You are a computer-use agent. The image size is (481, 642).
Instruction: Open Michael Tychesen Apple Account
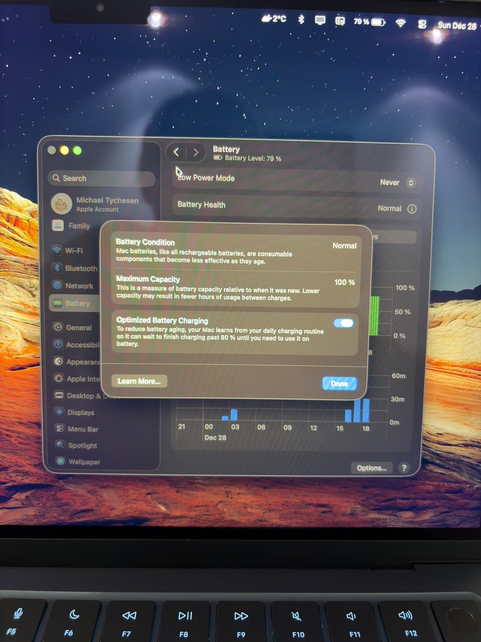tap(96, 204)
